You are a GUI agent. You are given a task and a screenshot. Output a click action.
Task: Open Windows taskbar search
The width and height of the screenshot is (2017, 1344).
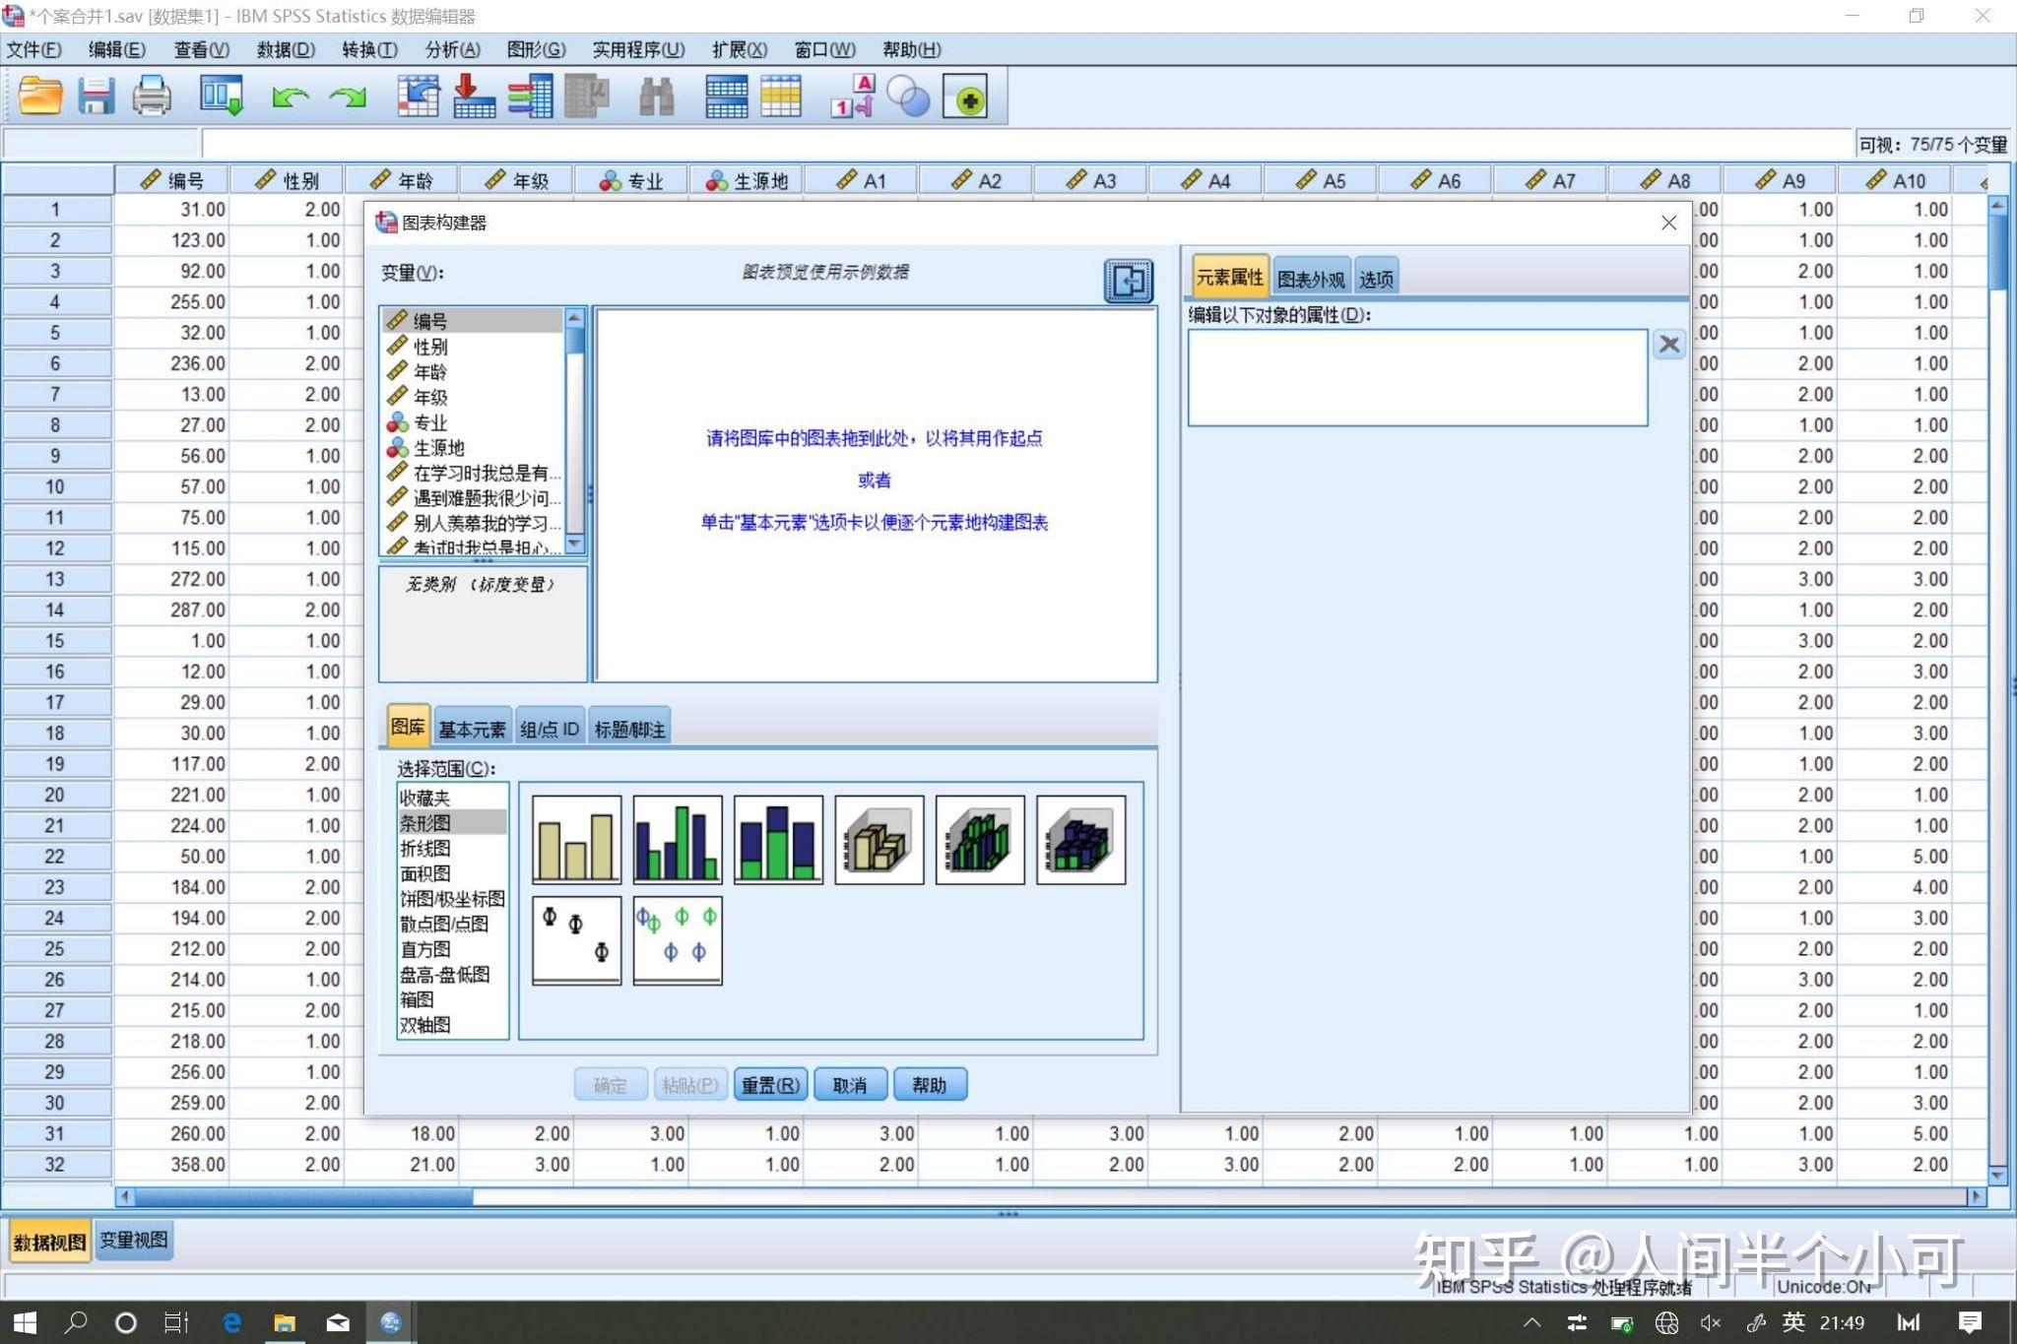tap(75, 1322)
